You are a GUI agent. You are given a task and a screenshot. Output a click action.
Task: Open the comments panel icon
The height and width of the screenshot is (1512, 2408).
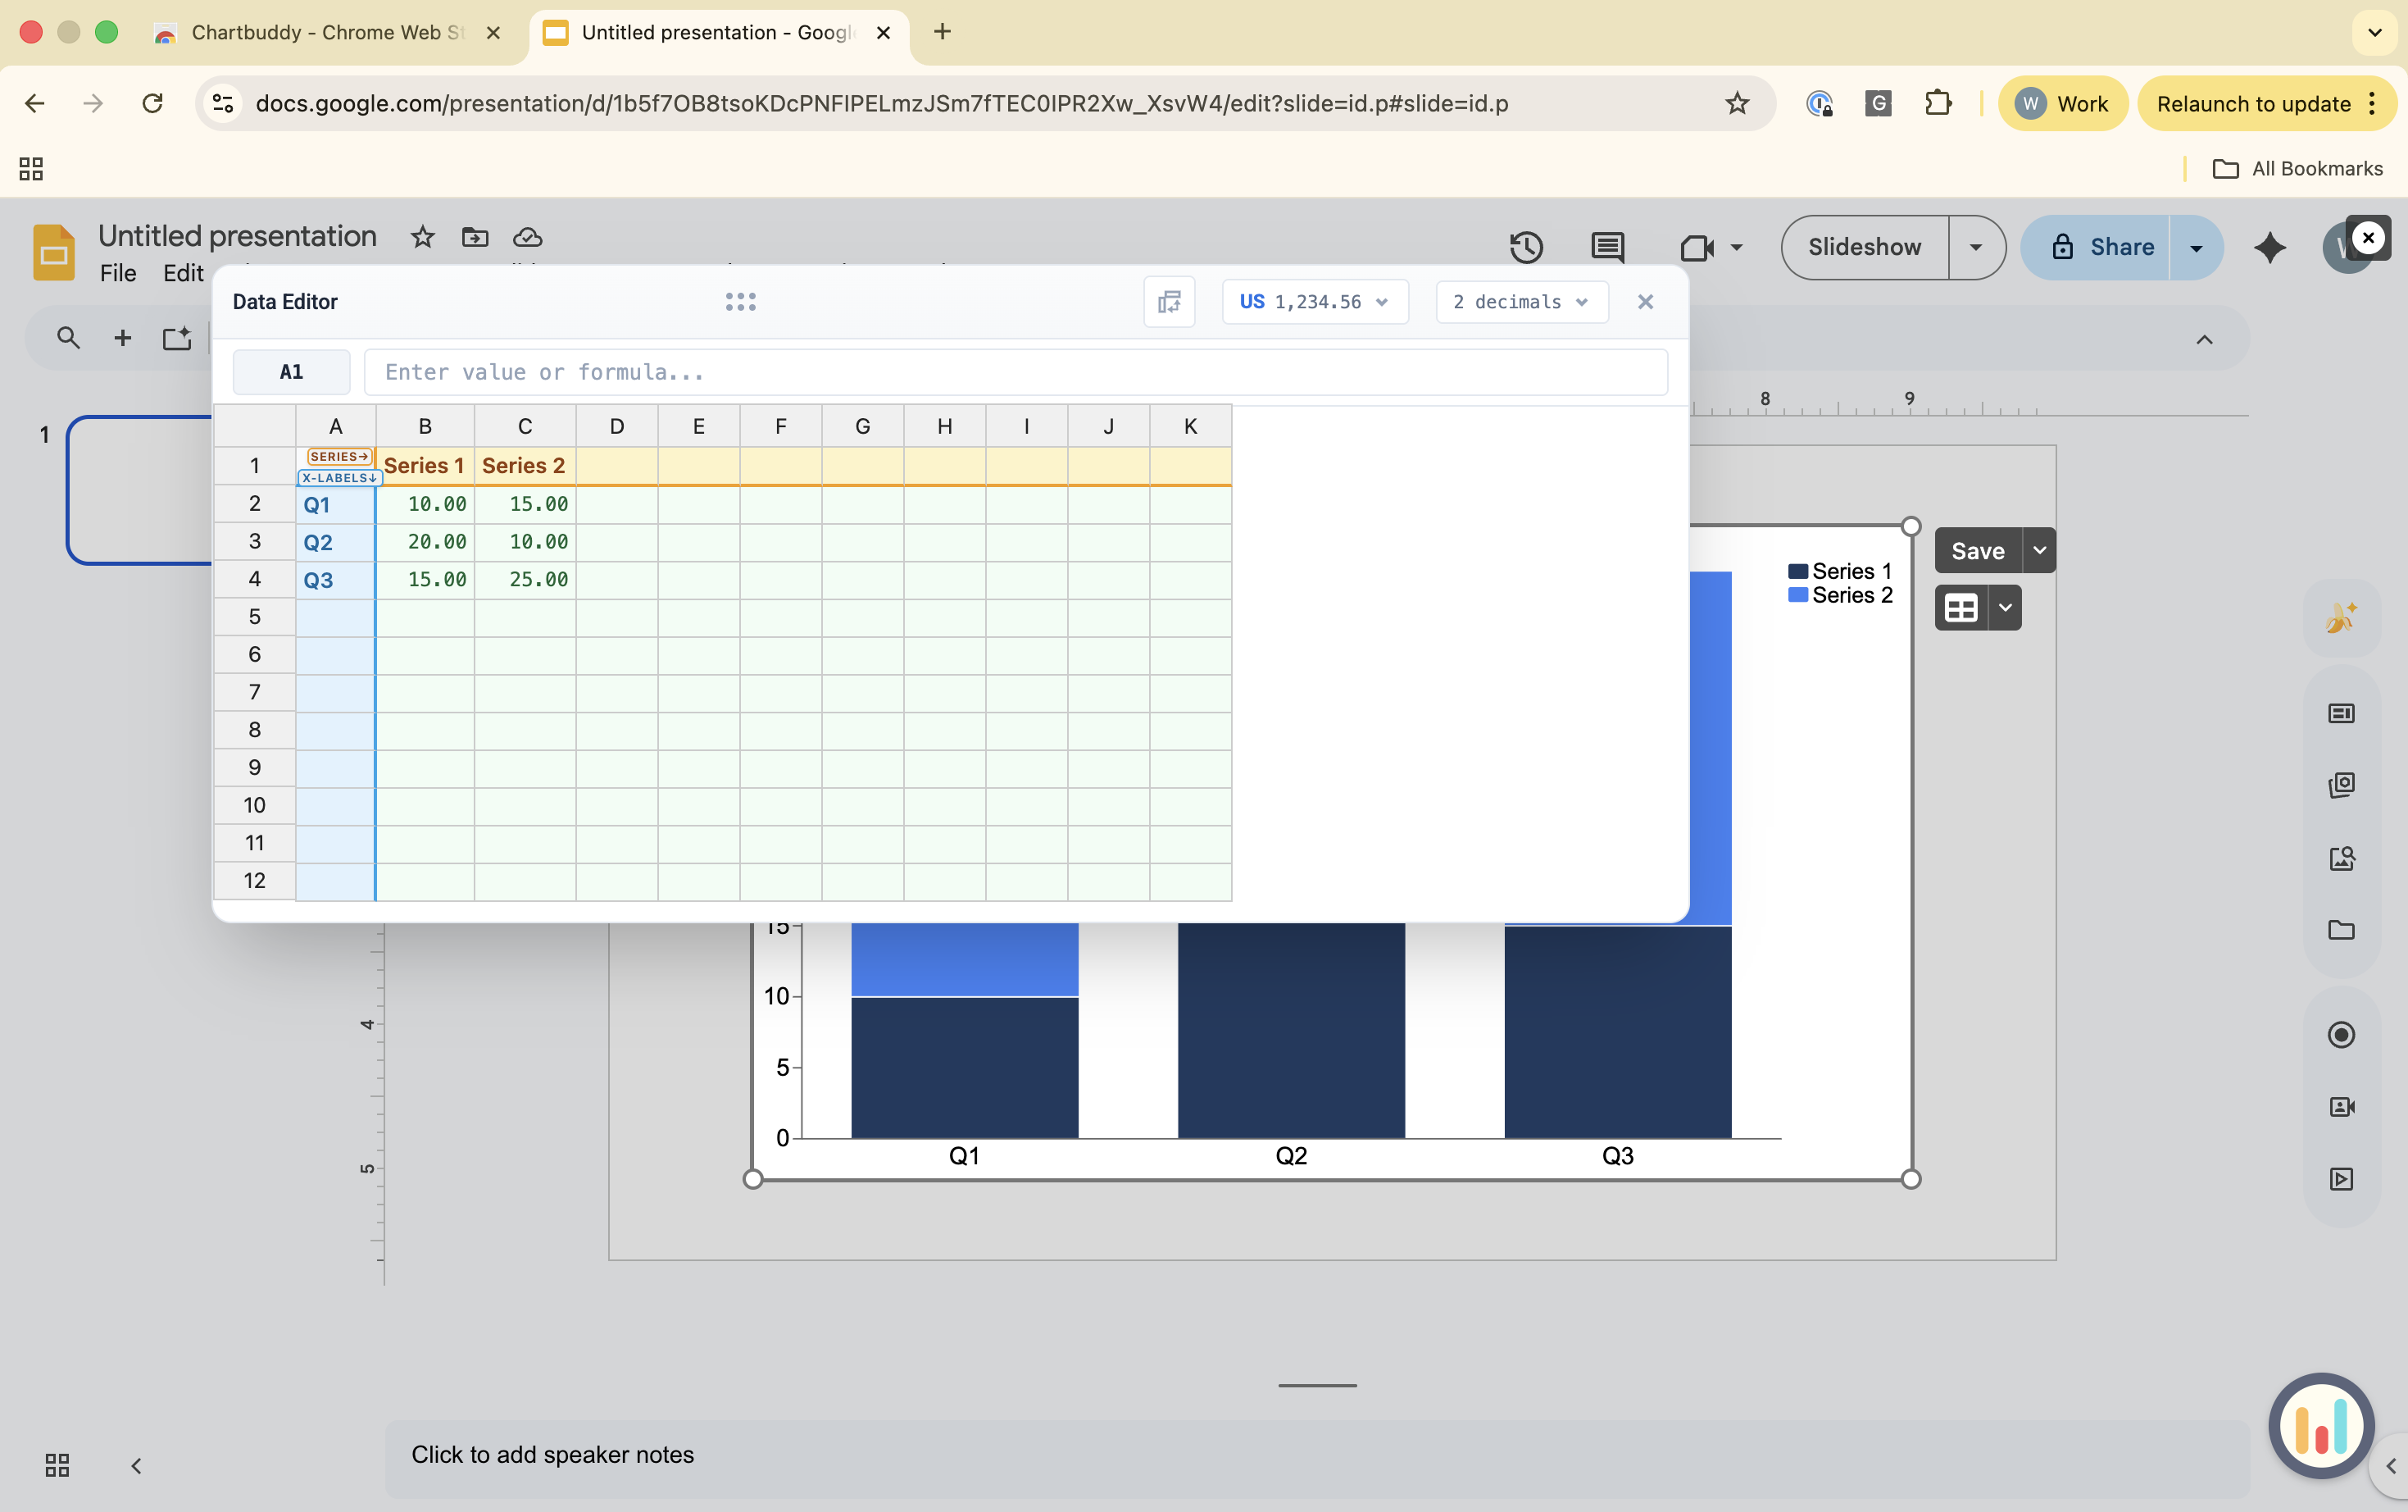coord(1606,247)
